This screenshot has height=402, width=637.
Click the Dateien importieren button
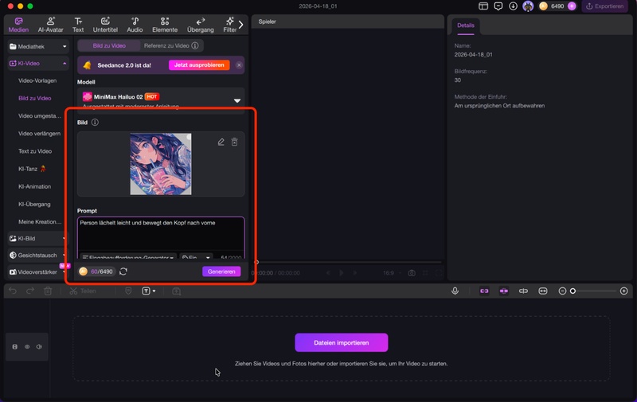[x=341, y=342]
